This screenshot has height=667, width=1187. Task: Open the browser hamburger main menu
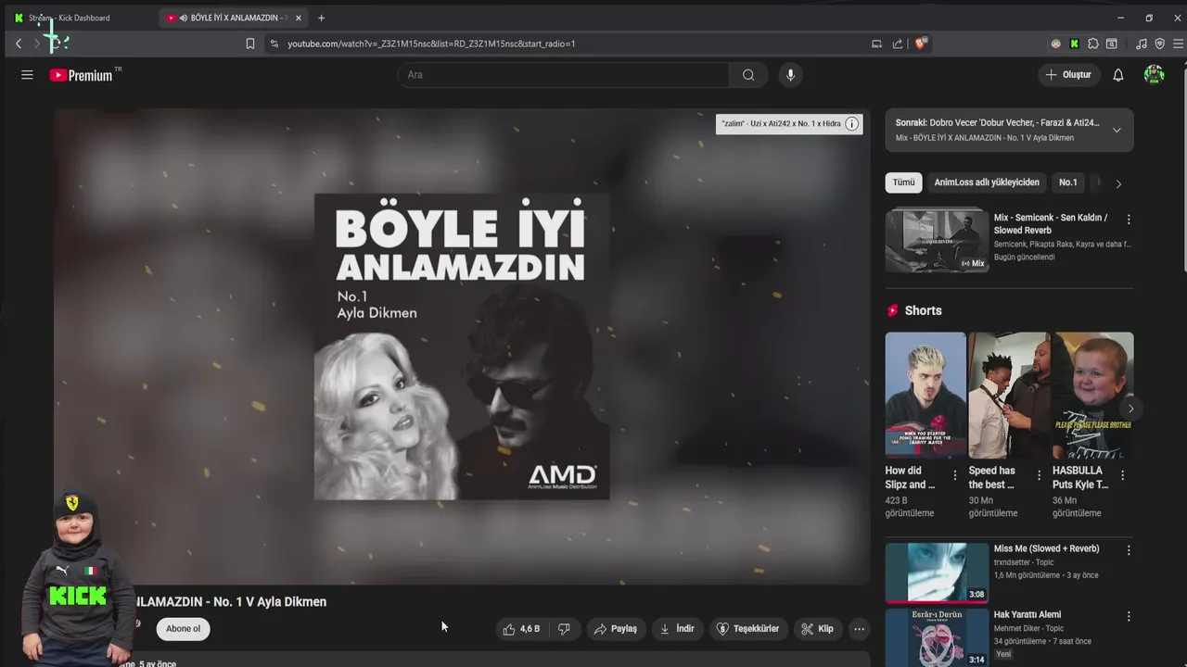tap(1179, 44)
